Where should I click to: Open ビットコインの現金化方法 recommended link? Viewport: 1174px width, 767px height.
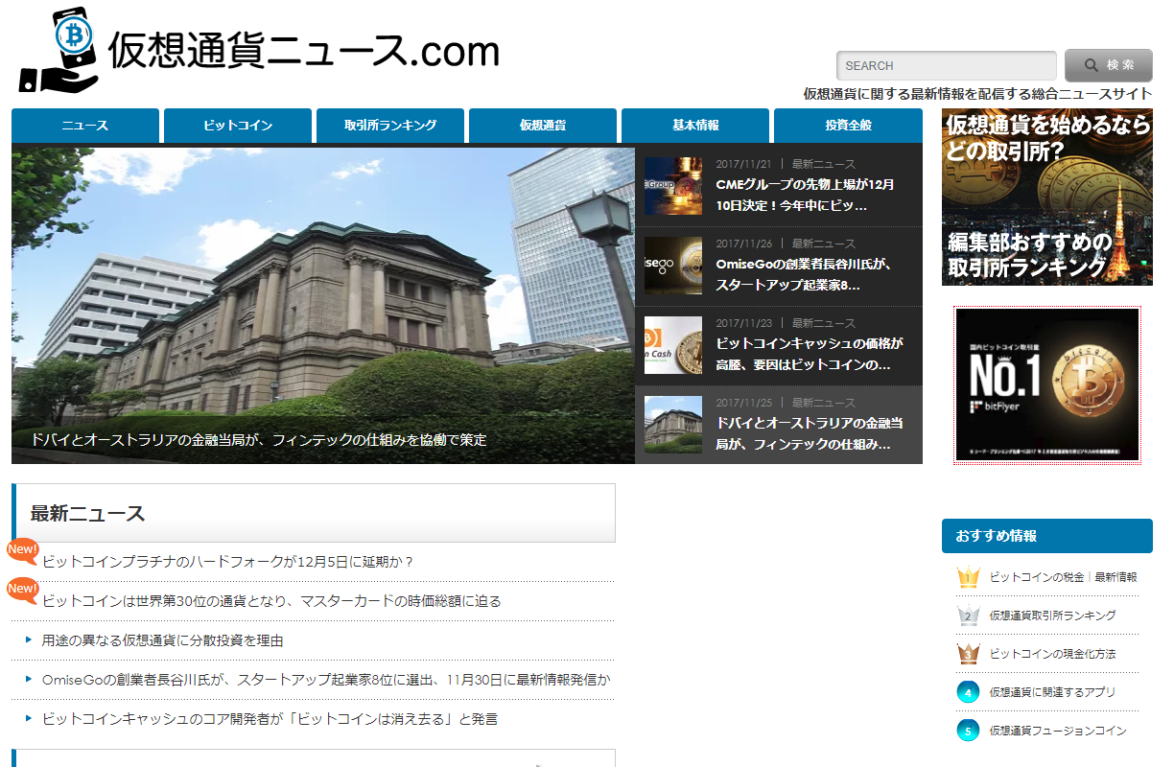(x=1052, y=654)
